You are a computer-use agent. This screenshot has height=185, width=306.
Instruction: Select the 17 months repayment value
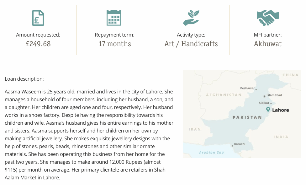coord(114,44)
